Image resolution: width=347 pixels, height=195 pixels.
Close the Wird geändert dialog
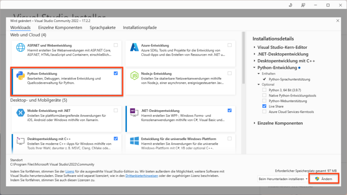click(x=338, y=21)
